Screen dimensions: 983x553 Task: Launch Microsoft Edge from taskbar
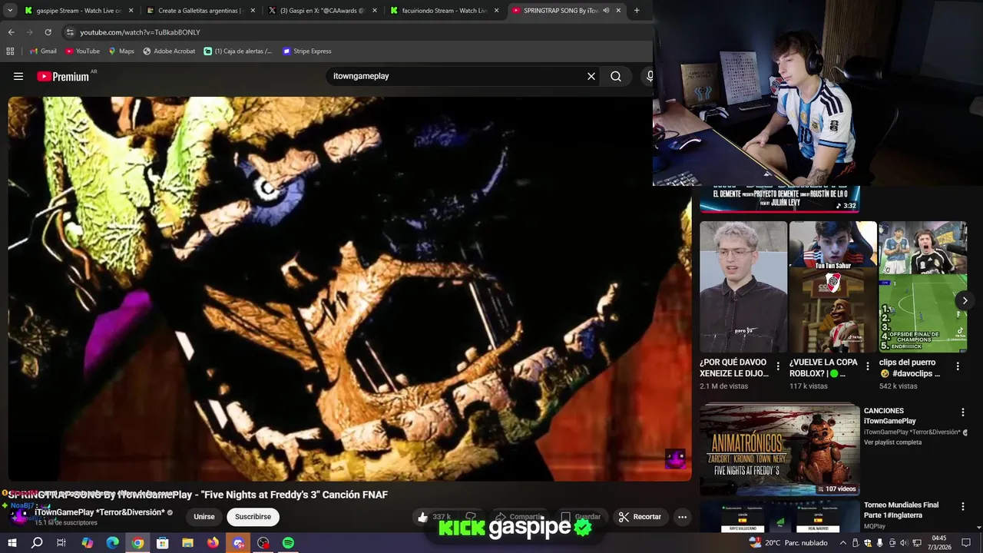click(x=112, y=543)
